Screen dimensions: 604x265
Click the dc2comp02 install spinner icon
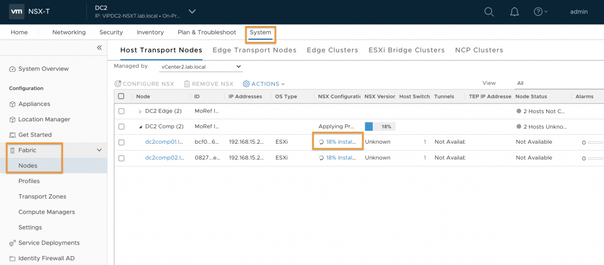coord(321,158)
